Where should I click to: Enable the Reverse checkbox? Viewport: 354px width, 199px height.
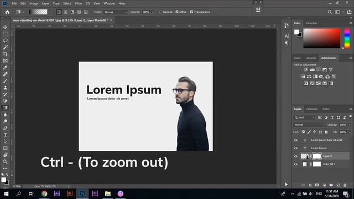click(x=160, y=12)
